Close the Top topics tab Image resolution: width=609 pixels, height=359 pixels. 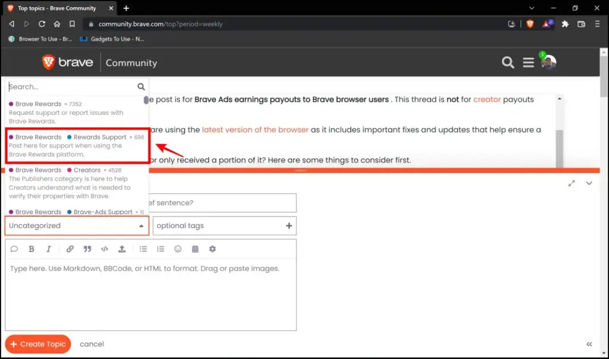coord(111,8)
